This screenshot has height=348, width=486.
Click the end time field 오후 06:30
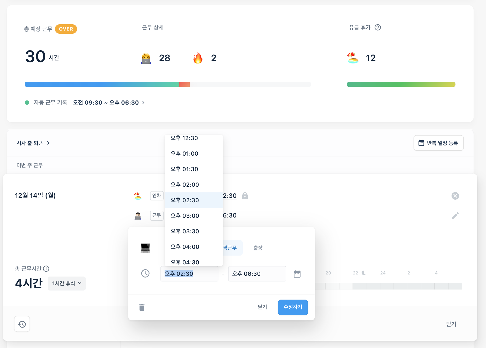coord(257,274)
